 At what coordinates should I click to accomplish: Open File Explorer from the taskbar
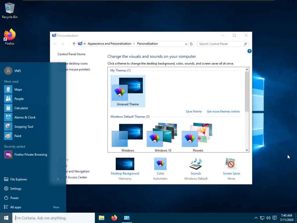pyautogui.click(x=102, y=218)
